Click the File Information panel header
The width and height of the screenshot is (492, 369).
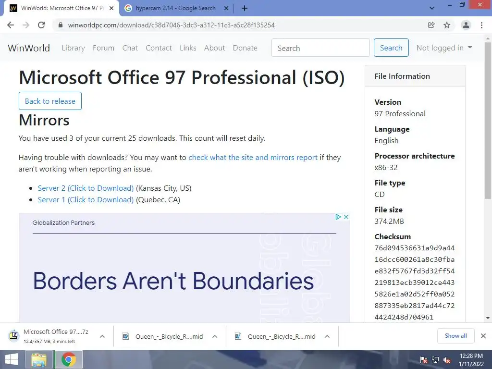pos(415,76)
